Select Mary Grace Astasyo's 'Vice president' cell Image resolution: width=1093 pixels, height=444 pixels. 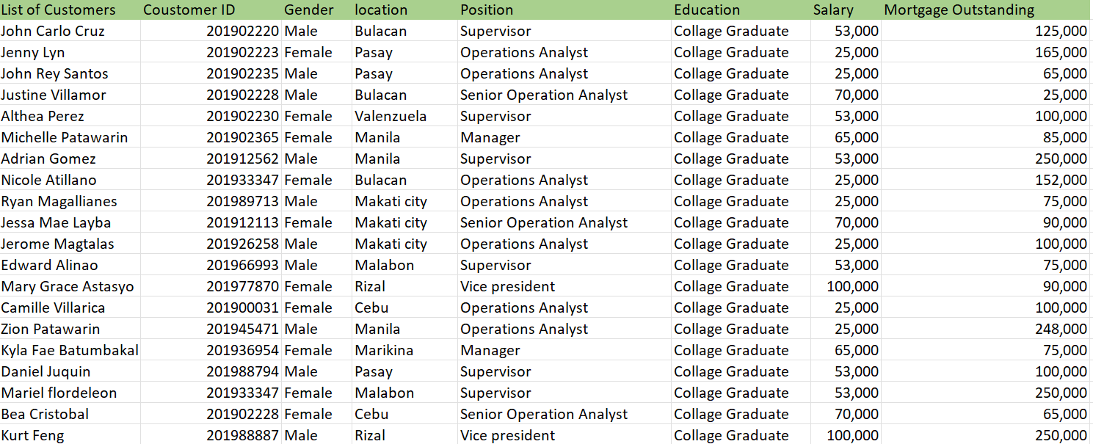[564, 286]
